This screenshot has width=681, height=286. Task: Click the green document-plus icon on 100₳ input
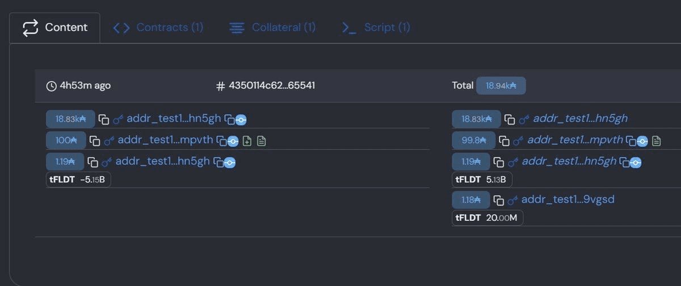247,141
